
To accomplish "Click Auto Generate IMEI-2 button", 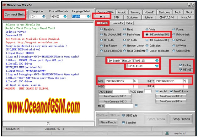I will tap(171, 96).
